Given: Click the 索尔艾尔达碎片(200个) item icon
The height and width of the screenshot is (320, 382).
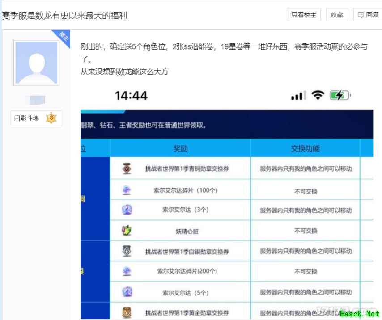Looking at the screenshot, I should [127, 271].
